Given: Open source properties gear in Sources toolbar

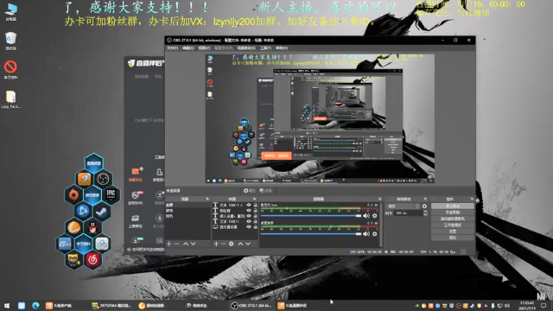Looking at the screenshot, I should click(232, 244).
